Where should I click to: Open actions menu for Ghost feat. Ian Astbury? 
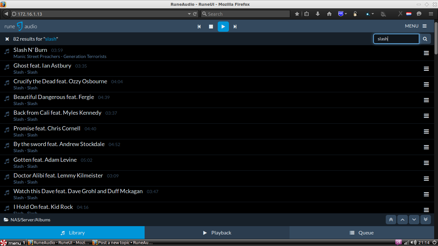tap(426, 69)
